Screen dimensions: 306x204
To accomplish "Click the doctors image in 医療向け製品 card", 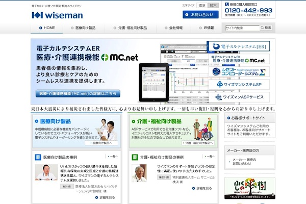I will pyautogui.click(x=107, y=129).
